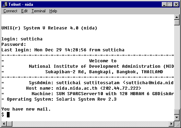Open the Connect menu
The width and height of the screenshot is (181, 128).
(x=10, y=11)
